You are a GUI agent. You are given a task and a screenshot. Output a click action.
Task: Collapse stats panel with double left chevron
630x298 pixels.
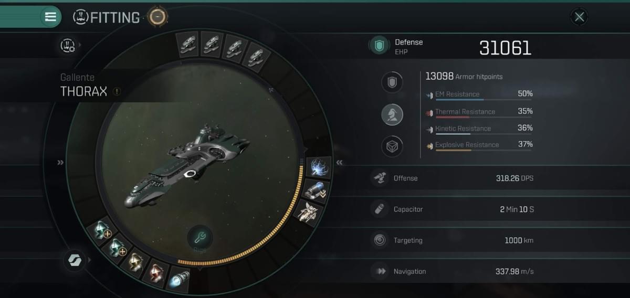tap(339, 163)
